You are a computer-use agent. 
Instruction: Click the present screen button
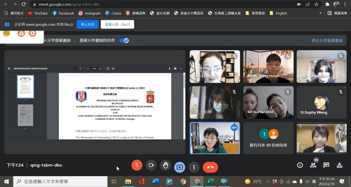tap(180, 167)
